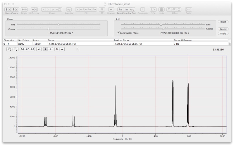Click the Apodize Ap button

coord(69,10)
